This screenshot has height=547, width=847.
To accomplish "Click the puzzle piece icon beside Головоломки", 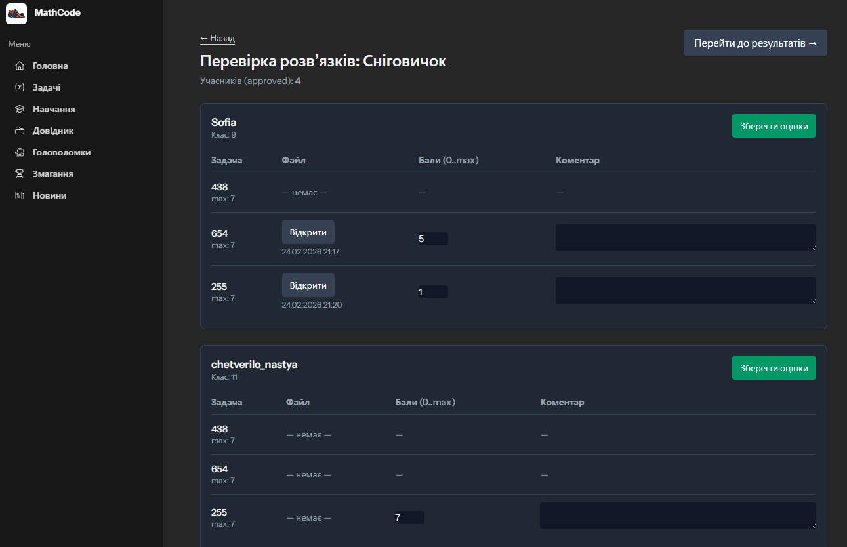I will pyautogui.click(x=20, y=152).
